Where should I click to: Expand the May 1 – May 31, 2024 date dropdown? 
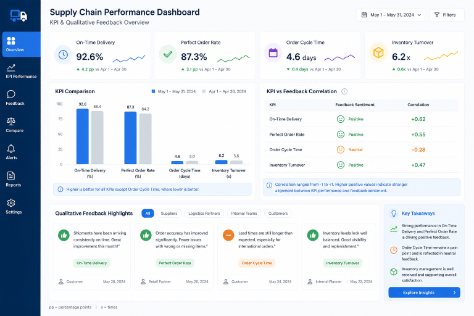391,15
